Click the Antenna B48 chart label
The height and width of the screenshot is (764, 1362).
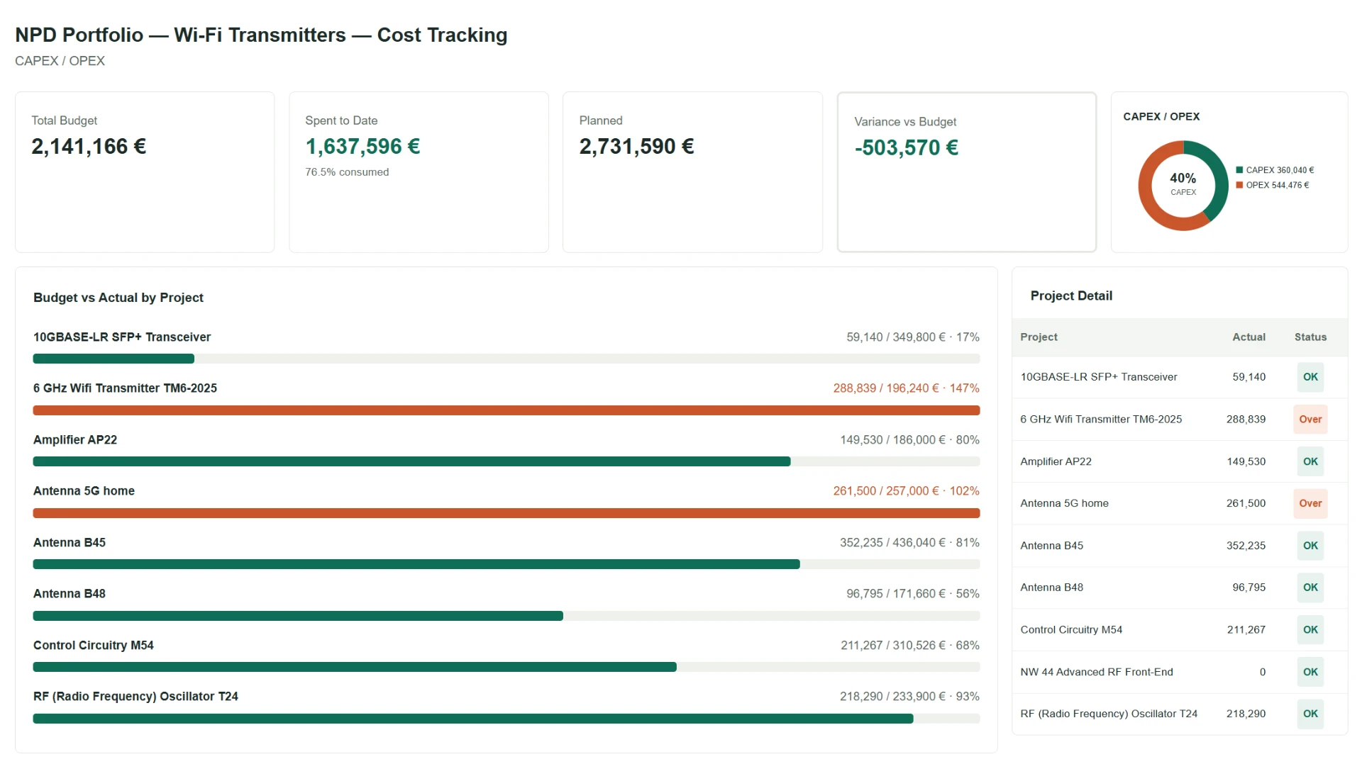(70, 594)
